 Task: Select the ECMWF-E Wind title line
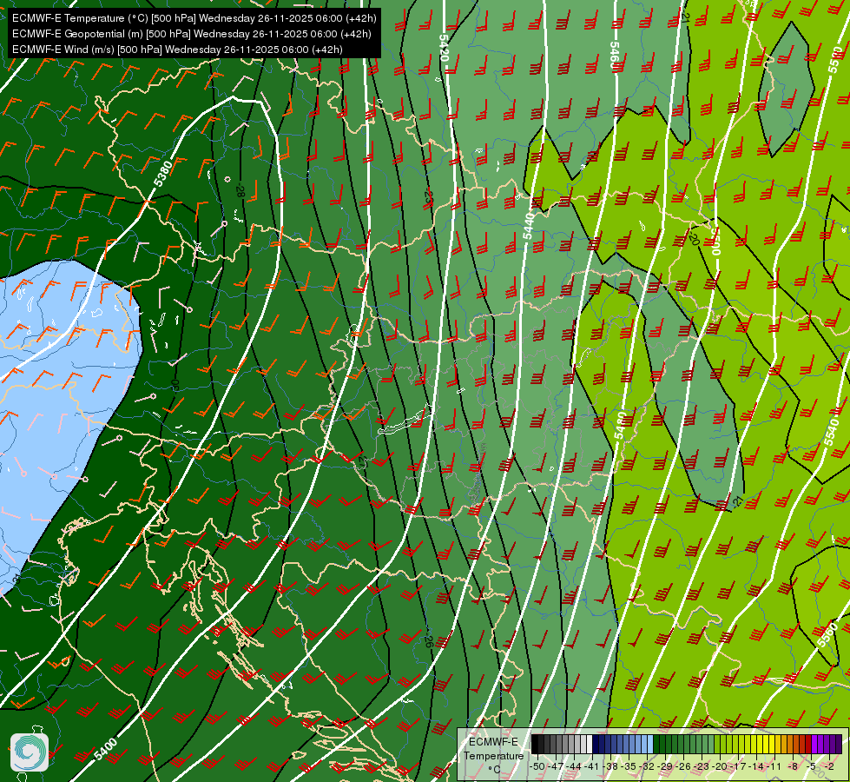[x=177, y=50]
